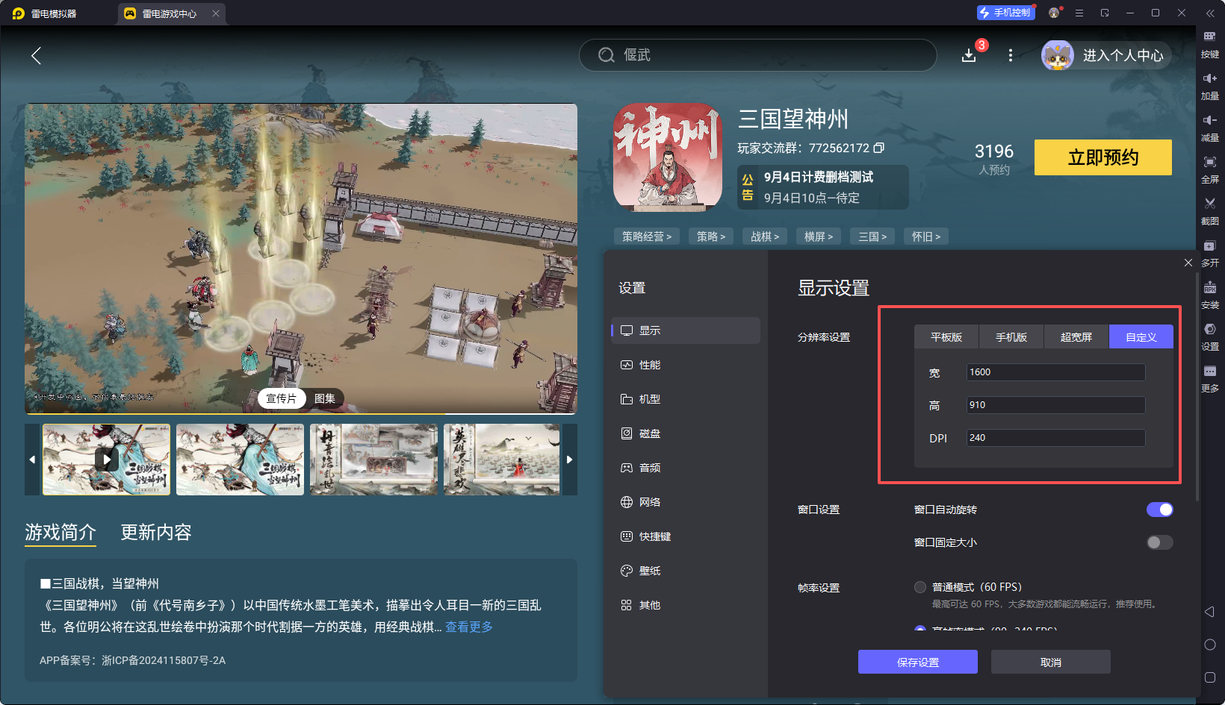This screenshot has height=705, width=1225.
Task: Close the settings dialog with X
Action: pos(1188,263)
